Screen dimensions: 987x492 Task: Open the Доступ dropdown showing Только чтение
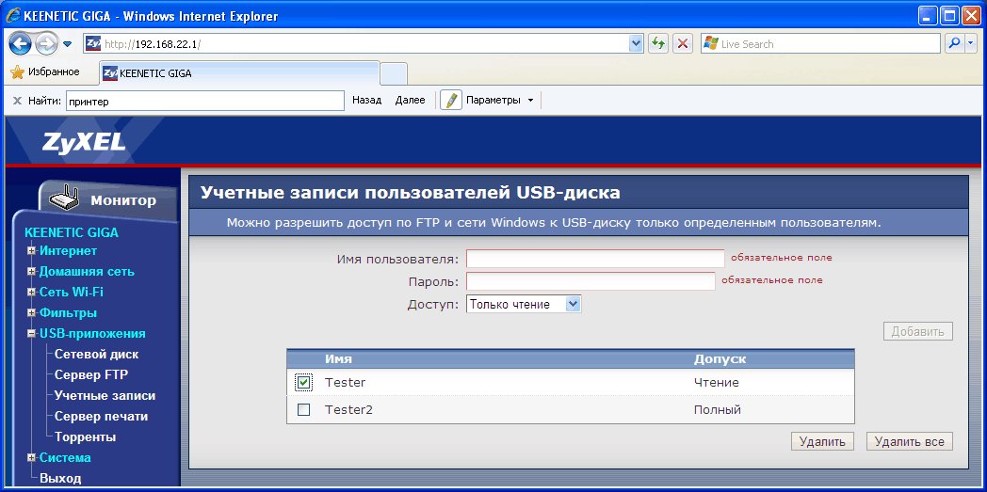point(523,304)
